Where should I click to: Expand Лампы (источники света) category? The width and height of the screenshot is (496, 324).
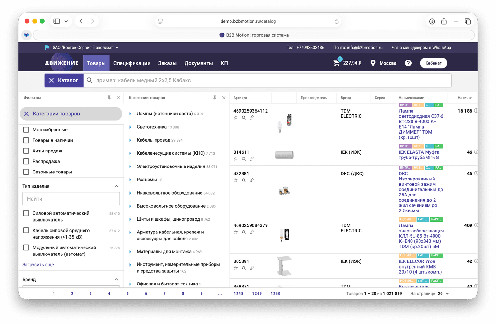coord(130,114)
